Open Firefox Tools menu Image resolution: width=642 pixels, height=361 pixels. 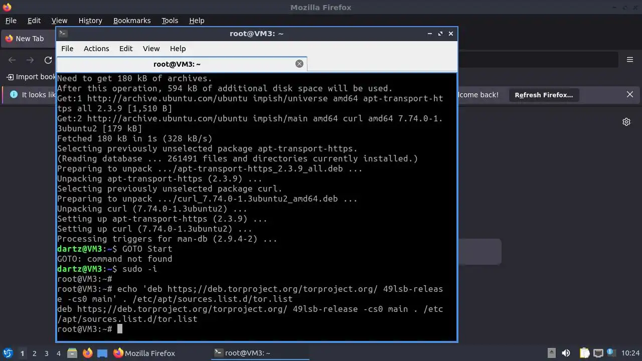(x=170, y=21)
